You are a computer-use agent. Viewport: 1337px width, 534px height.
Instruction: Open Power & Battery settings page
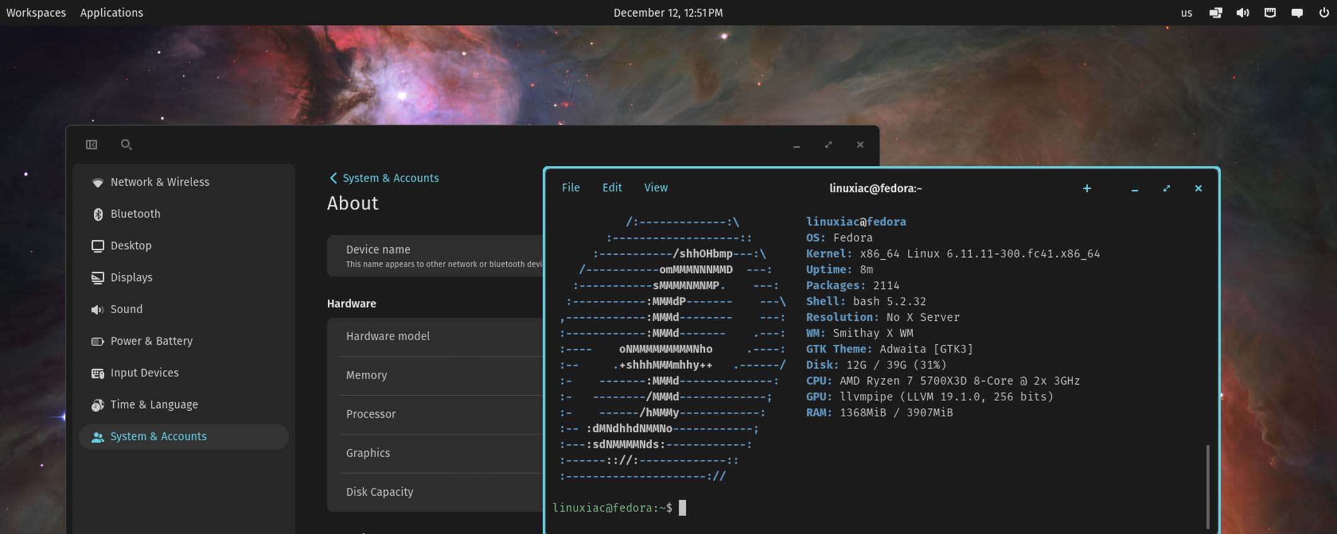coord(184,341)
